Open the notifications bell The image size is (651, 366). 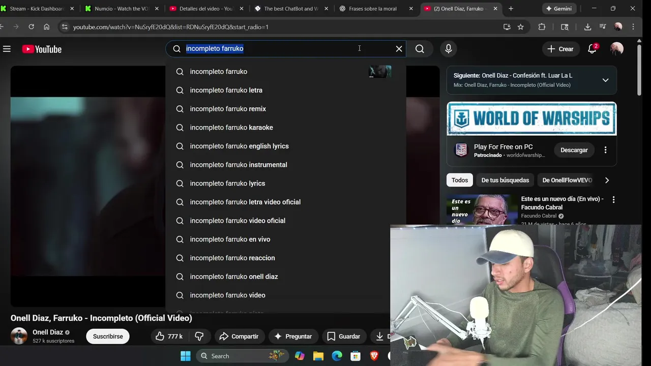592,49
